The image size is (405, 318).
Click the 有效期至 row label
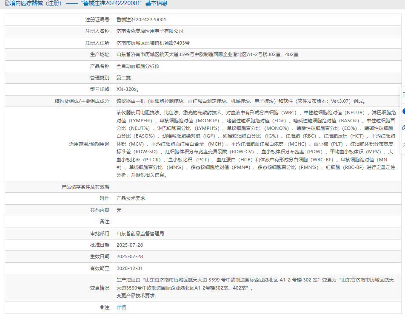100,268
